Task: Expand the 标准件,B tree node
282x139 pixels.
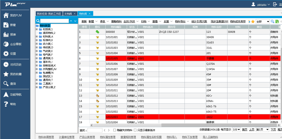Action: (37, 40)
